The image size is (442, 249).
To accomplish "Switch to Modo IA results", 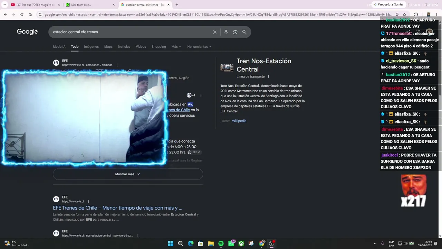I will [59, 47].
